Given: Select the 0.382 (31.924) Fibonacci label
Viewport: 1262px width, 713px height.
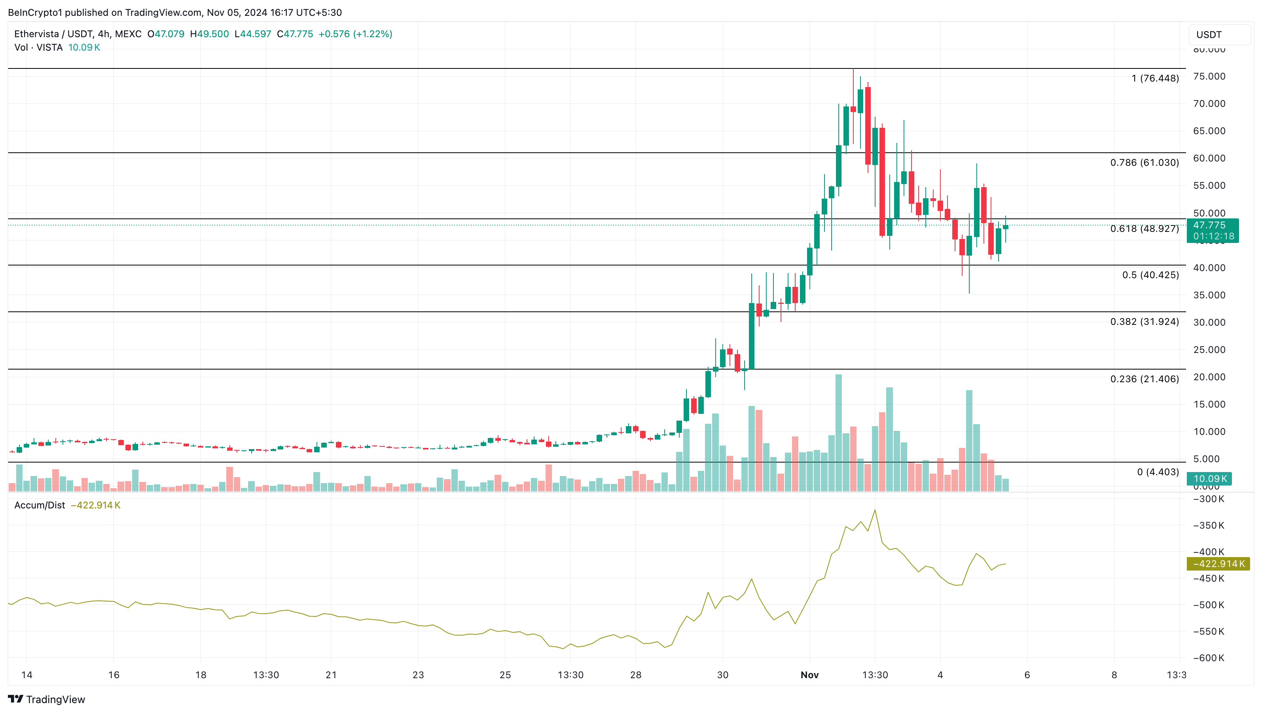Looking at the screenshot, I should point(1145,322).
